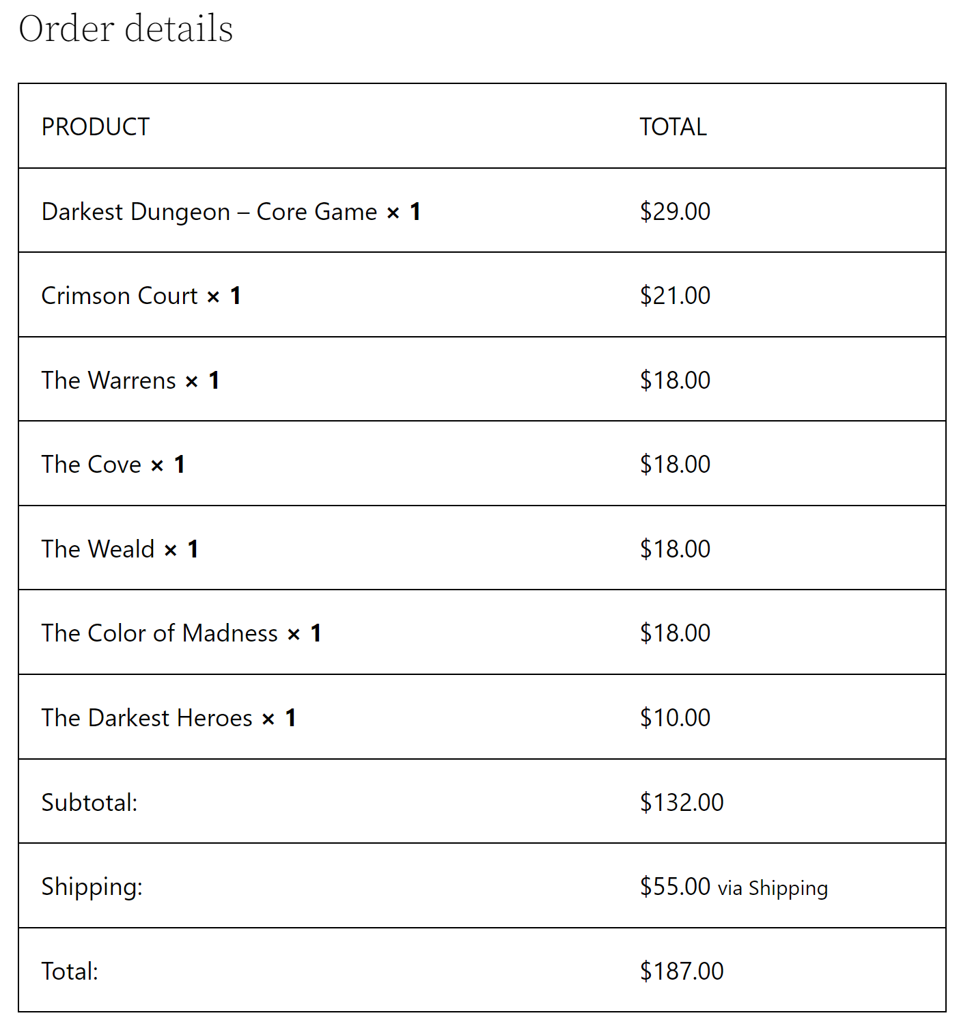Image resolution: width=974 pixels, height=1035 pixels.
Task: Open The Color of Madness item
Action: pyautogui.click(x=160, y=633)
